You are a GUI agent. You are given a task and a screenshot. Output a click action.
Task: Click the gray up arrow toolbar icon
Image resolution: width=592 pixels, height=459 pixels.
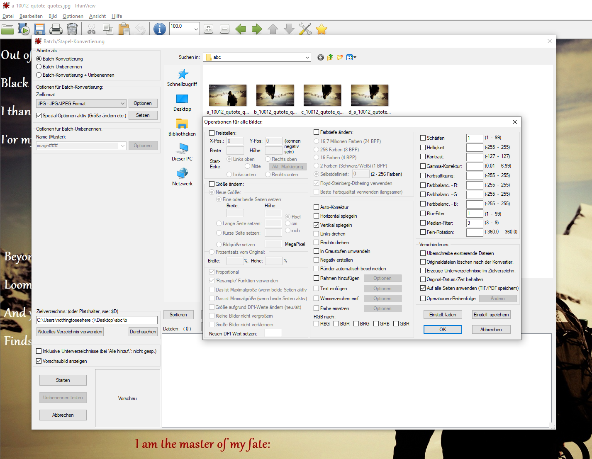tap(273, 29)
